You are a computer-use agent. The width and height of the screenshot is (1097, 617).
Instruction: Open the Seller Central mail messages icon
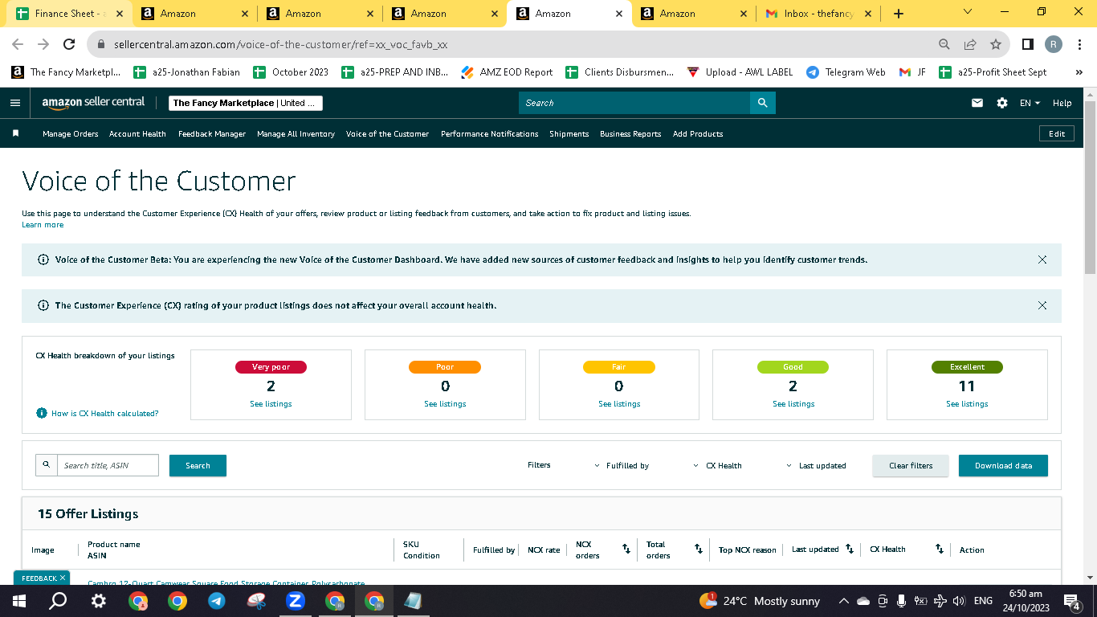pos(977,103)
